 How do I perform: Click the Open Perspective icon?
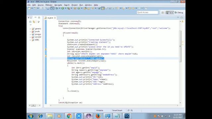(x=163, y=13)
